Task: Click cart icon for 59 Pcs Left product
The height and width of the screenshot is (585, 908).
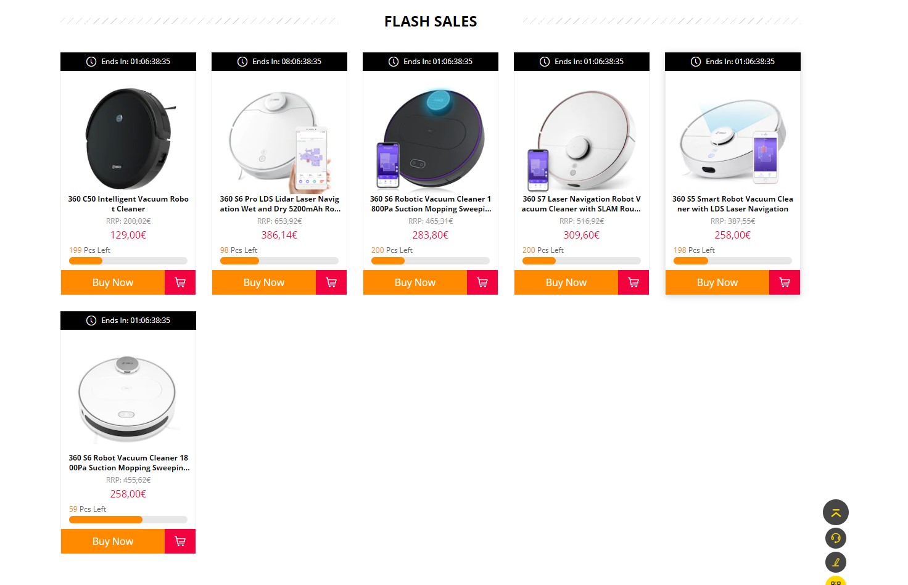Action: point(180,541)
